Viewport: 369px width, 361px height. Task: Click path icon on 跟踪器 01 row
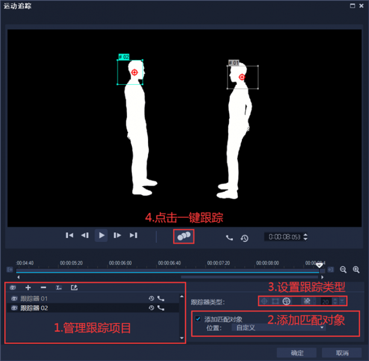(x=161, y=298)
